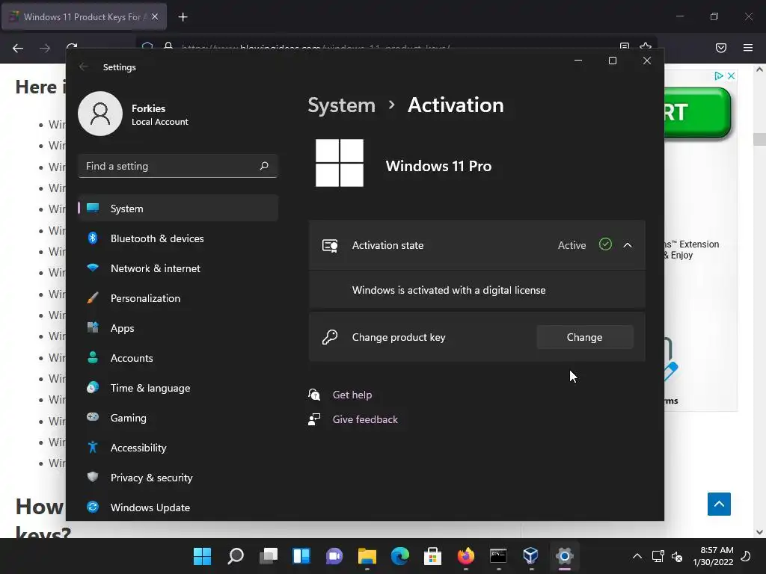Click the System breadcrumb link

341,105
